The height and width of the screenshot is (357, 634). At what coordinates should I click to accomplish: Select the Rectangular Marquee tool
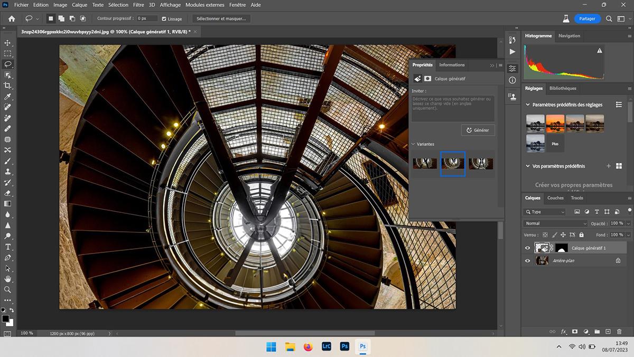(x=7, y=53)
